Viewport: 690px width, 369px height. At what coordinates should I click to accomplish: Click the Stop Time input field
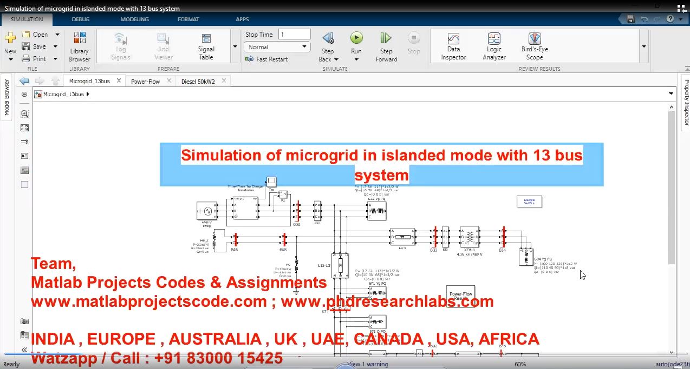point(294,34)
